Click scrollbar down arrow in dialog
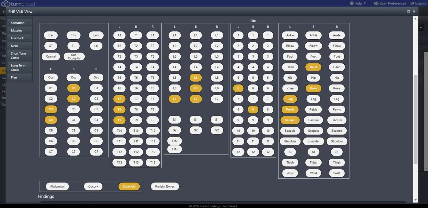The height and width of the screenshot is (208, 428). click(x=415, y=200)
